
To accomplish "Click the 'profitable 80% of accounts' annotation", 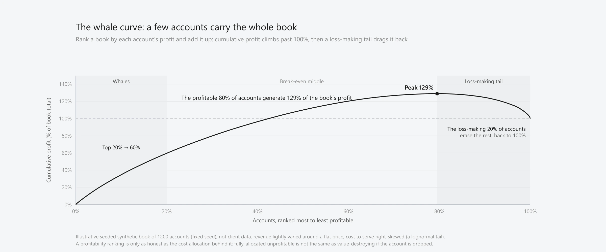I will (x=267, y=98).
